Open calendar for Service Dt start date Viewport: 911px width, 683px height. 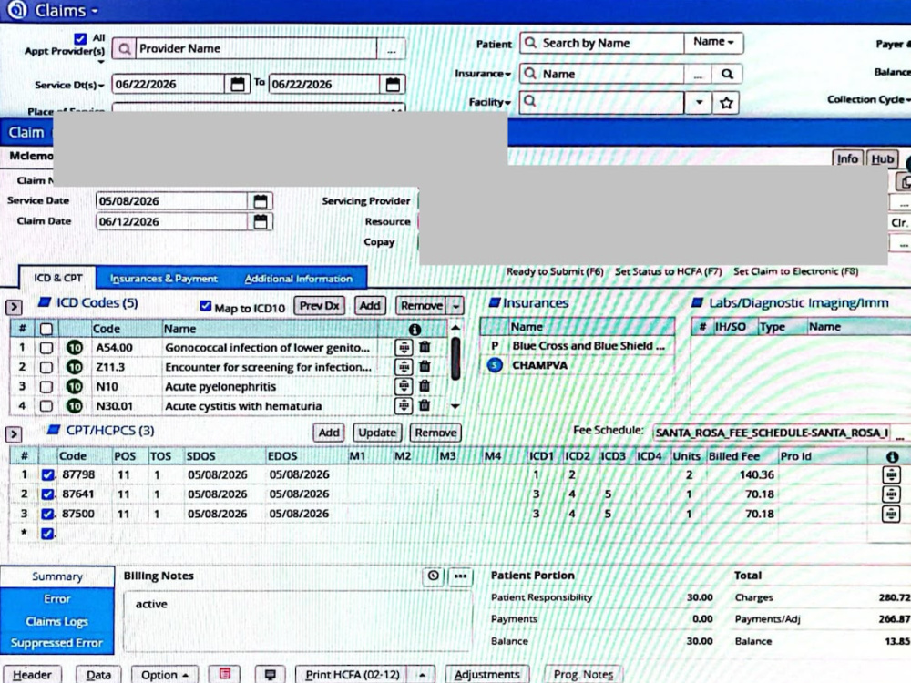(237, 84)
